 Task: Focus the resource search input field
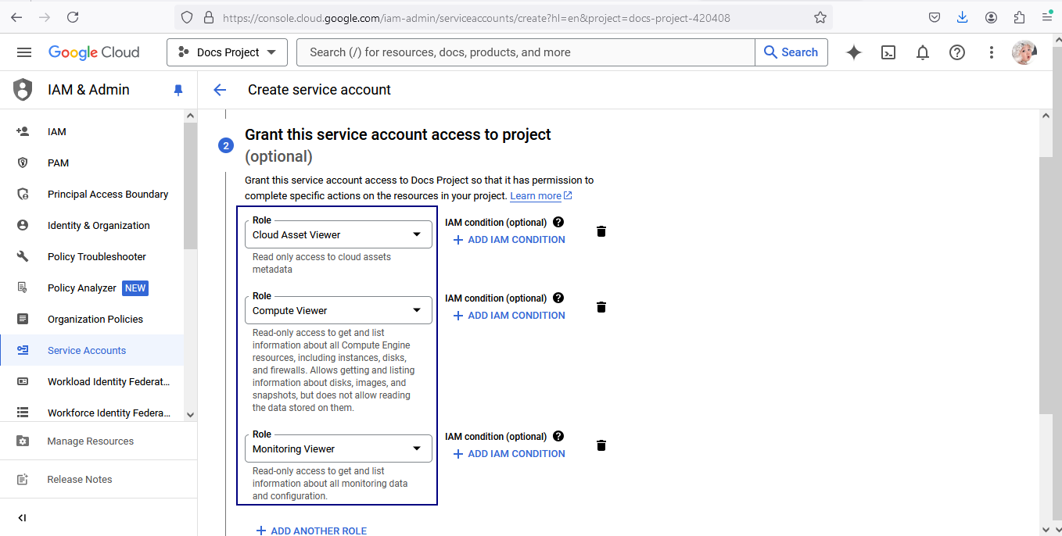[x=526, y=52]
